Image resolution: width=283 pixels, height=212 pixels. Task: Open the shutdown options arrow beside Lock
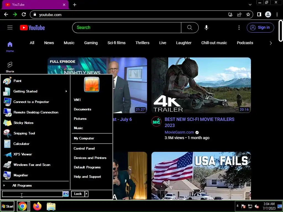pyautogui.click(x=87, y=194)
